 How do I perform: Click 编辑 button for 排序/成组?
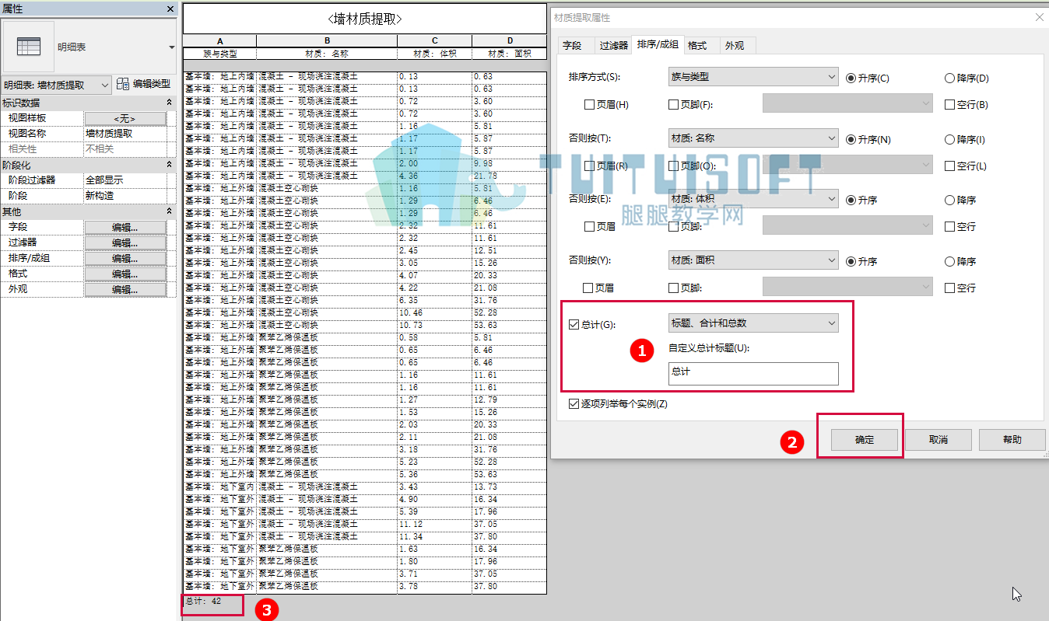tap(125, 258)
